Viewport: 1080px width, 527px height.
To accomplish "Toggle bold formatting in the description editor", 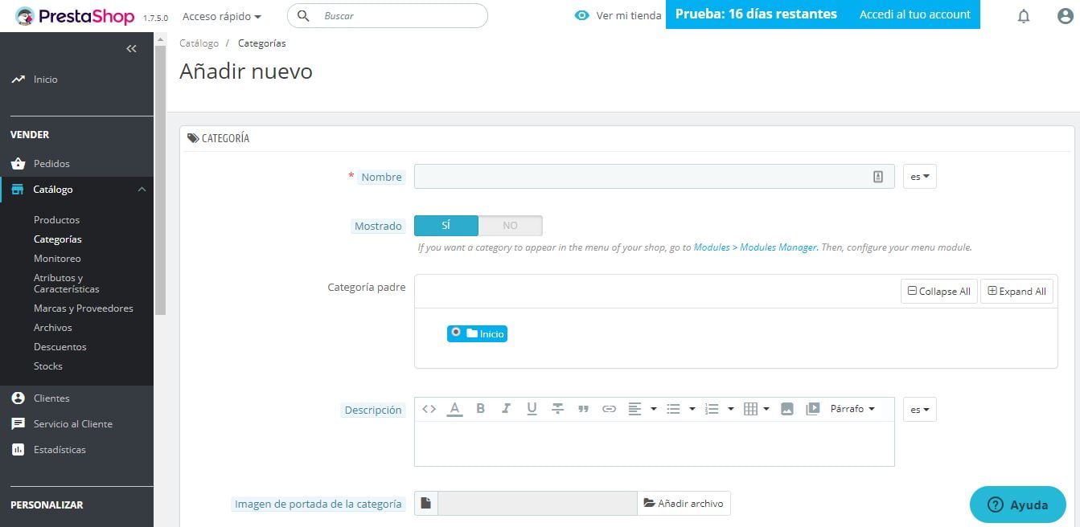I will [x=481, y=409].
